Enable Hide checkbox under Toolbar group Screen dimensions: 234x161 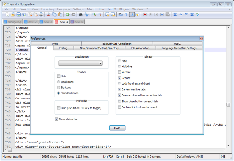coord(58,76)
